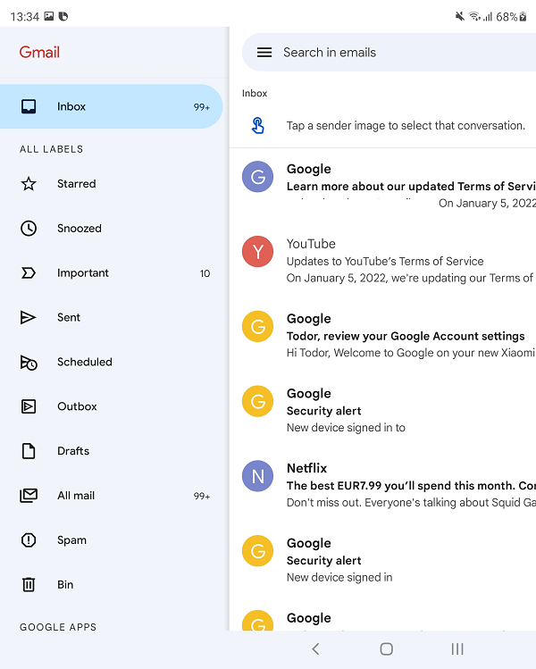Screen dimensions: 536x669
Task: Click the Gmail logo title
Action: point(39,52)
